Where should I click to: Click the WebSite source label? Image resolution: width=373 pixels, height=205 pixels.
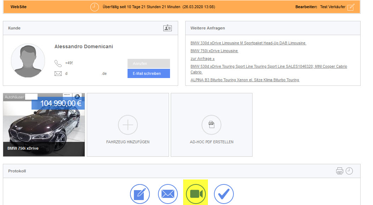[x=18, y=7]
